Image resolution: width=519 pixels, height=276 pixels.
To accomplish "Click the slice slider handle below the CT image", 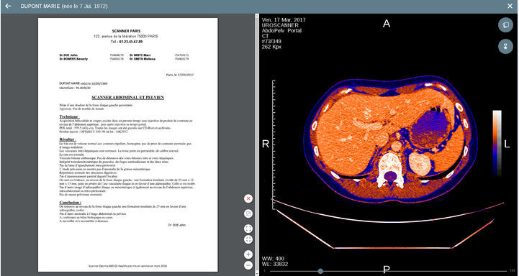I will [x=320, y=271].
